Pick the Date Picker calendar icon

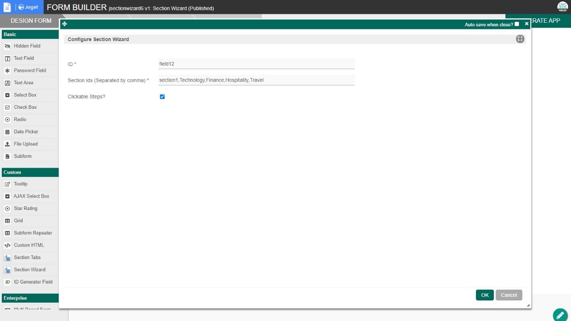(x=7, y=132)
